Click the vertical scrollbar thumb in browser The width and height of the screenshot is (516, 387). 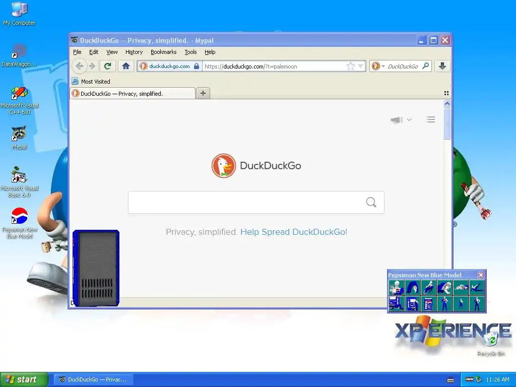pos(447,123)
